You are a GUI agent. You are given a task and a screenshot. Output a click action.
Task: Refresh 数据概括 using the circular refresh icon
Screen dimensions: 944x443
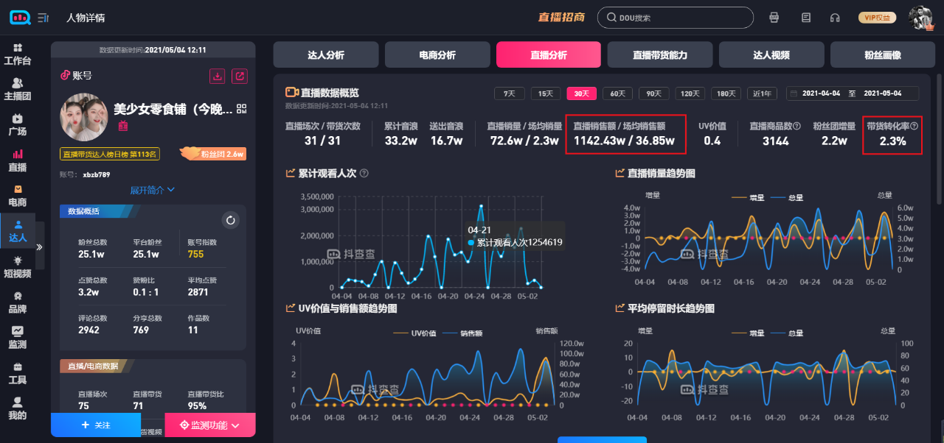(230, 219)
